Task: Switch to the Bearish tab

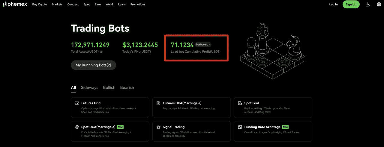Action: (x=127, y=87)
